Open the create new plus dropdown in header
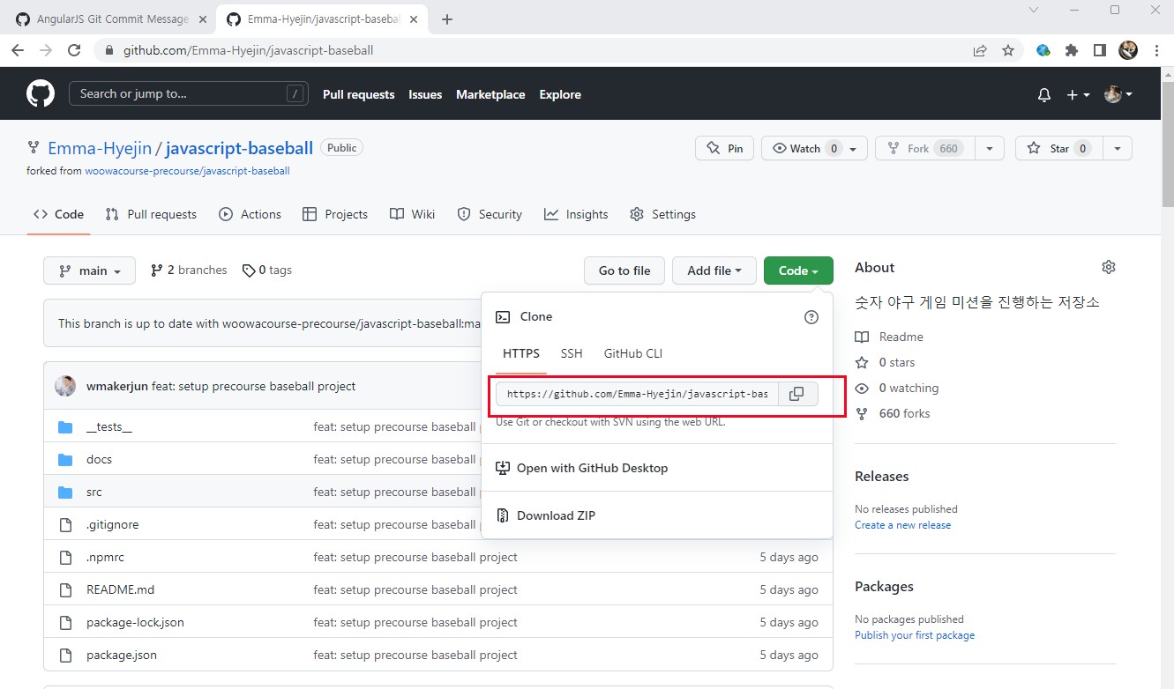 click(x=1079, y=94)
